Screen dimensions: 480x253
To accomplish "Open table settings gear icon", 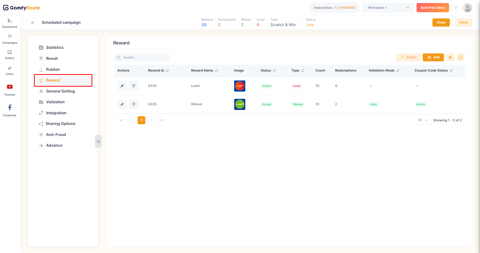I will [x=450, y=57].
